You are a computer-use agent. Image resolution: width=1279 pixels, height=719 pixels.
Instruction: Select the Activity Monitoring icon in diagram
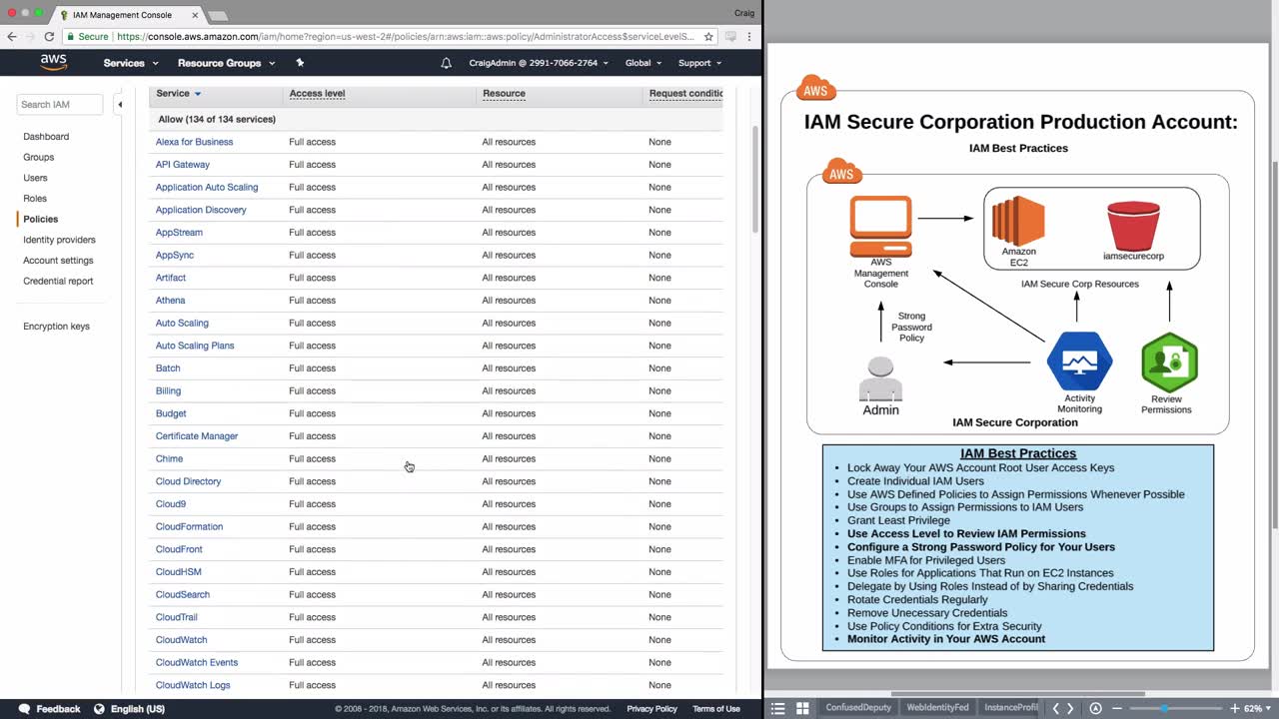click(x=1079, y=361)
